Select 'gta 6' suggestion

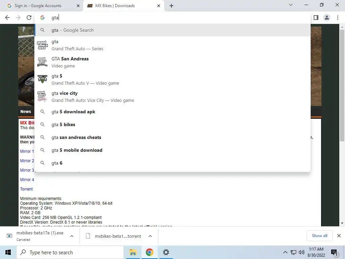(x=172, y=163)
